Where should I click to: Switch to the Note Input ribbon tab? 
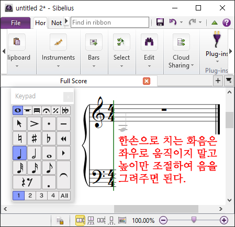click(57, 23)
